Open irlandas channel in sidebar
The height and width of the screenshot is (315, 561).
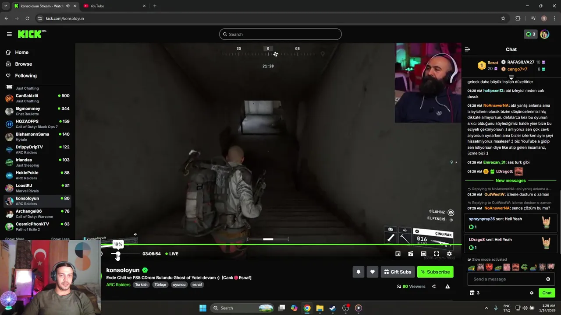tap(37, 162)
